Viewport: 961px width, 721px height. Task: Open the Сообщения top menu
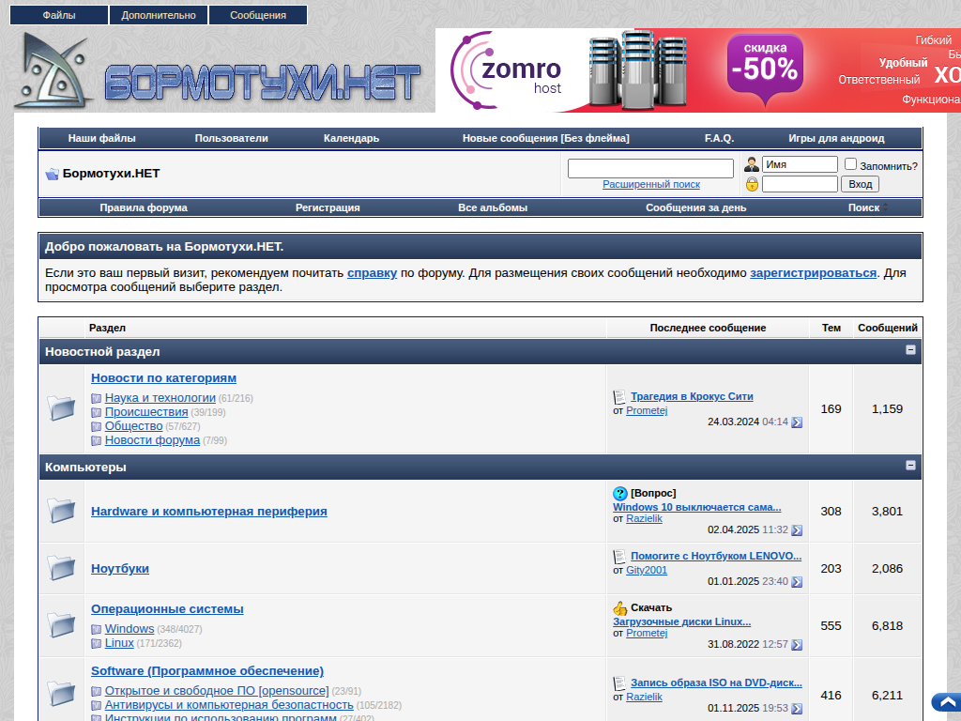tap(258, 15)
